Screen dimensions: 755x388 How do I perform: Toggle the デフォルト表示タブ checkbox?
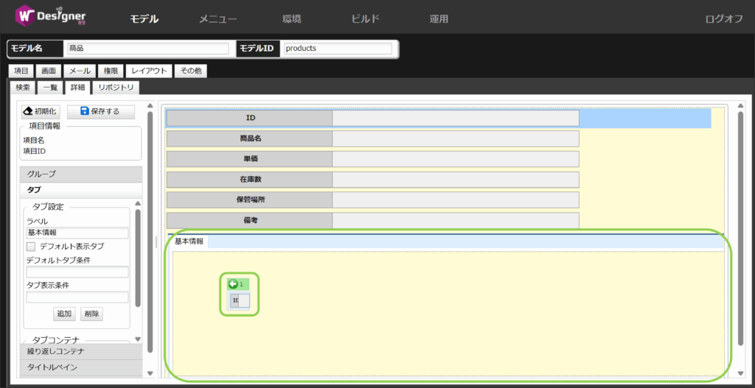point(31,247)
